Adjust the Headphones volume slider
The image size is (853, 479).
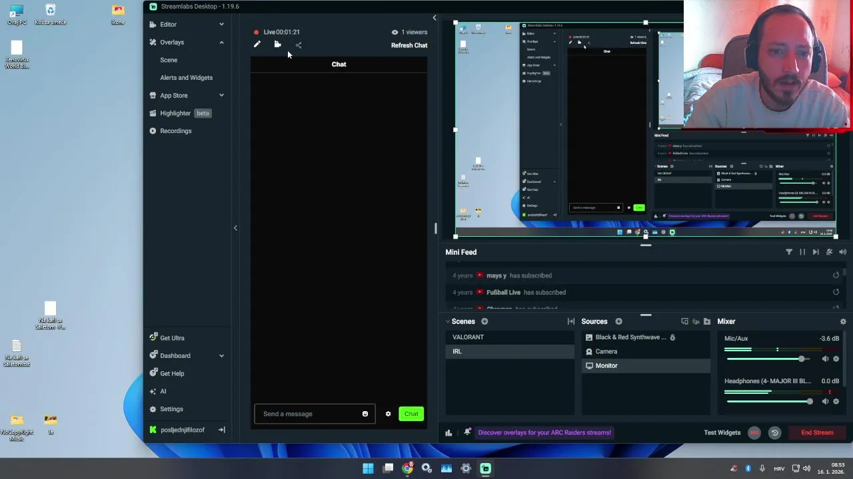pyautogui.click(x=769, y=401)
